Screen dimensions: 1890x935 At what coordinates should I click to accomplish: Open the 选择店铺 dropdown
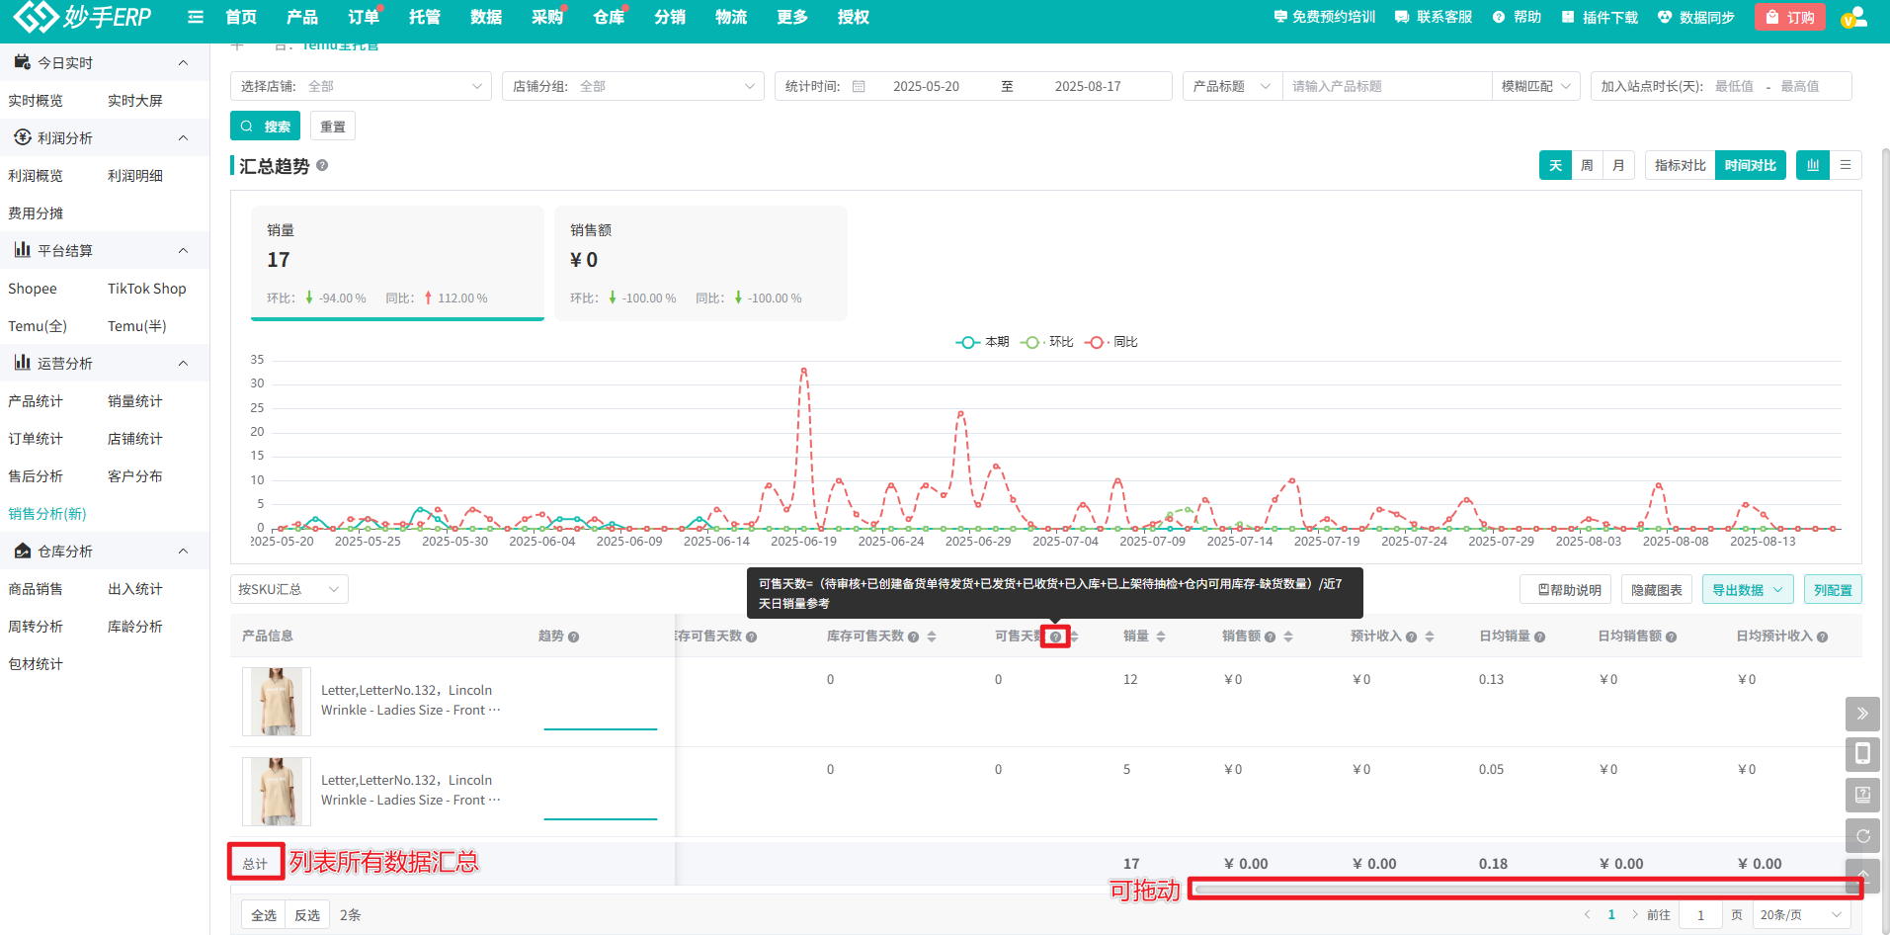(x=361, y=87)
